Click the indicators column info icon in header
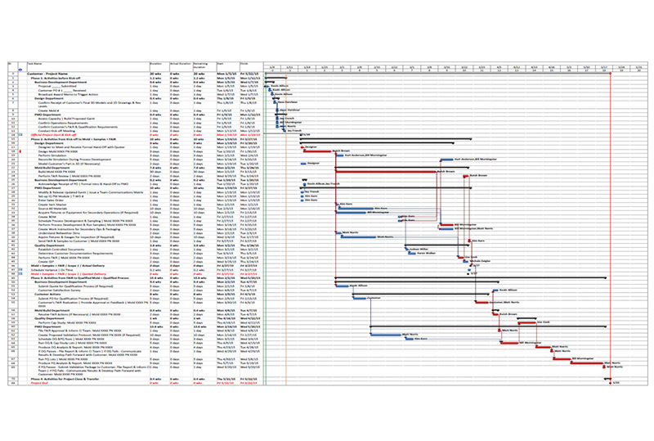The image size is (654, 441). [x=20, y=70]
